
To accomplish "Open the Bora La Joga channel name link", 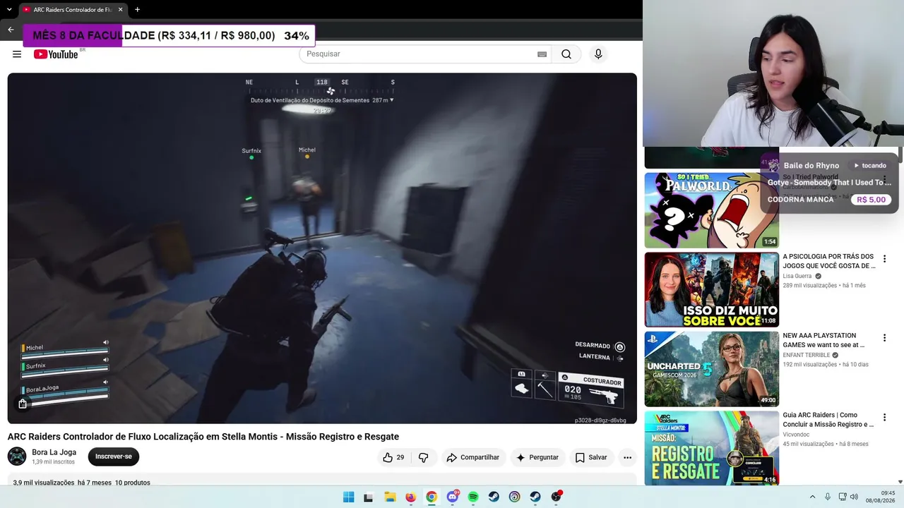I will click(54, 452).
